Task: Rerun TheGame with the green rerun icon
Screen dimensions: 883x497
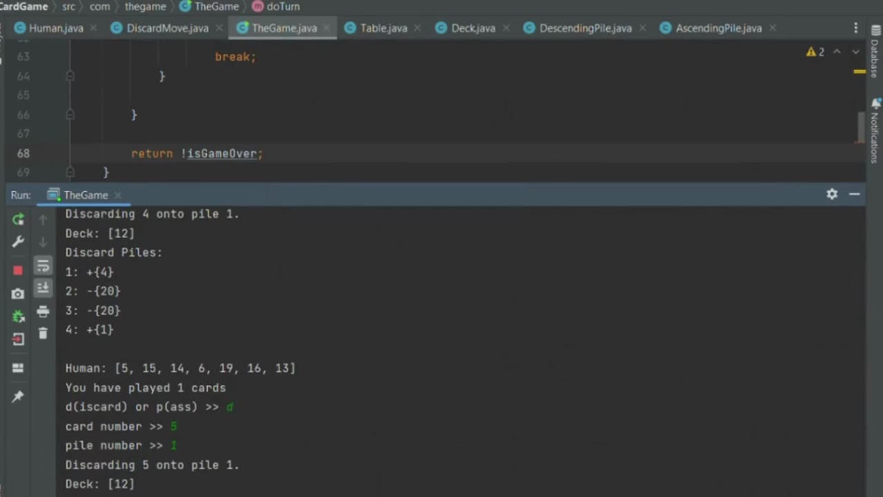Action: 18,220
